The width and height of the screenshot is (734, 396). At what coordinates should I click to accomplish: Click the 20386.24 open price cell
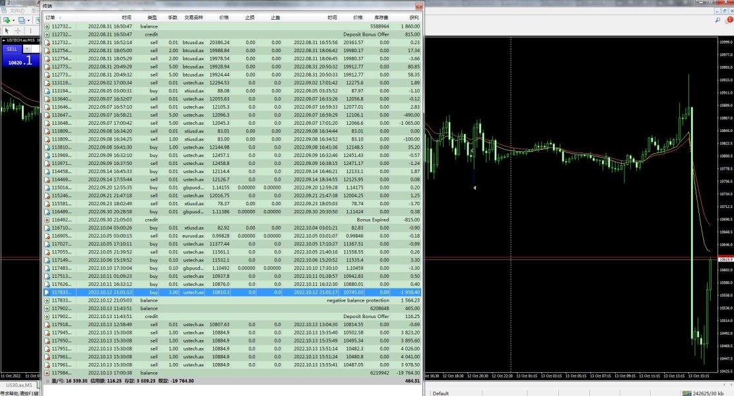click(x=220, y=43)
